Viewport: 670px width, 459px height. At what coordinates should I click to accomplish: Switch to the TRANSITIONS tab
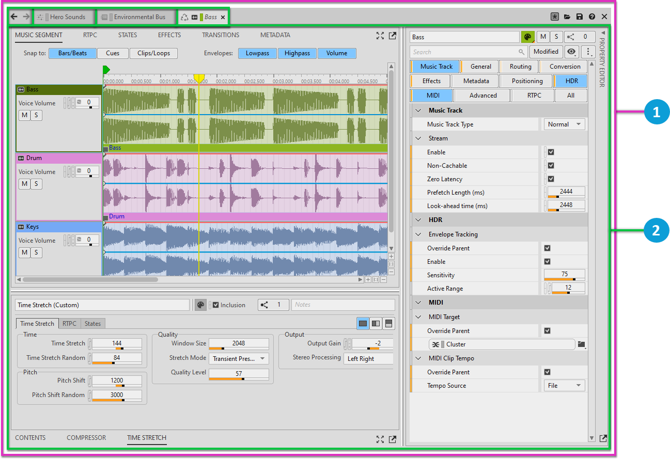tap(221, 35)
